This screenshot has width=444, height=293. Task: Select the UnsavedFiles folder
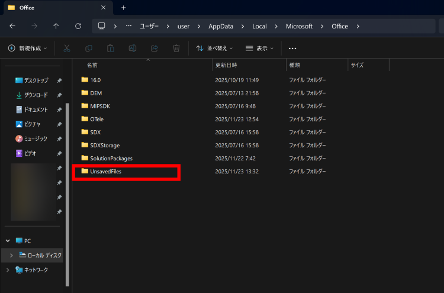[x=105, y=172]
